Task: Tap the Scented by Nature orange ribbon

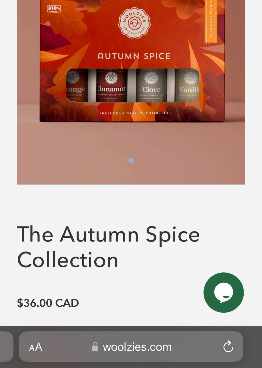Action: click(211, 22)
